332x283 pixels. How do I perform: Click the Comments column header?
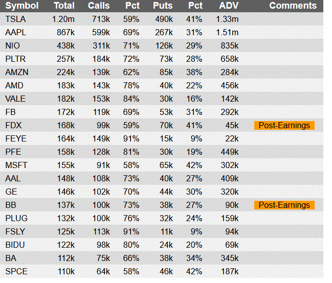pyautogui.click(x=293, y=6)
